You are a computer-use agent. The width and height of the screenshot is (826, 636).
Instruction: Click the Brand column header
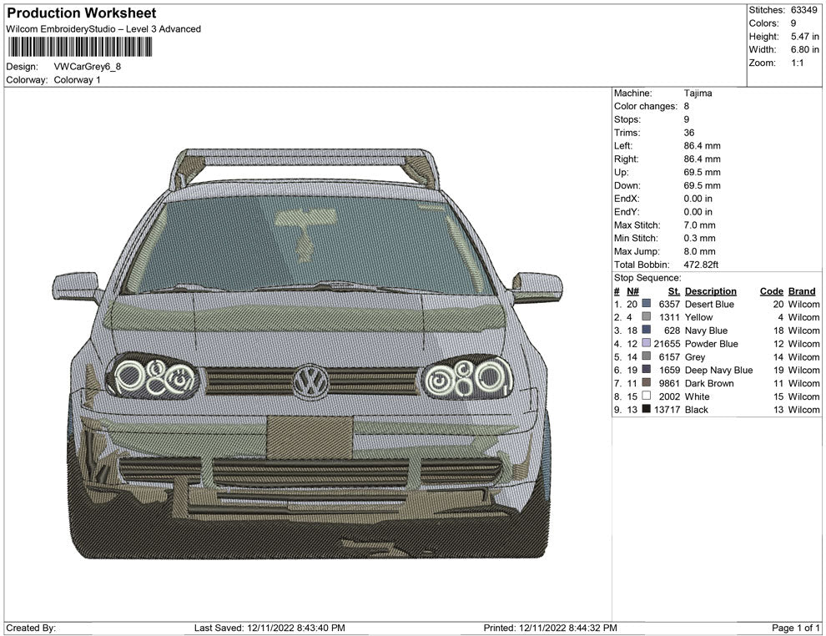coord(802,291)
